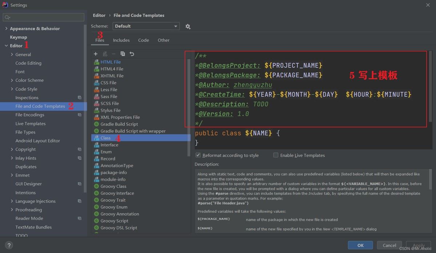
Task: Click the OK button
Action: click(x=360, y=245)
